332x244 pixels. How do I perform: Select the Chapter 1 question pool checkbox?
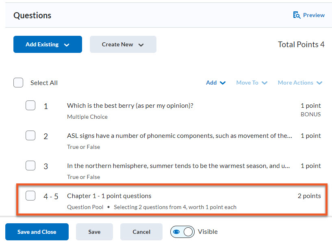click(x=30, y=196)
